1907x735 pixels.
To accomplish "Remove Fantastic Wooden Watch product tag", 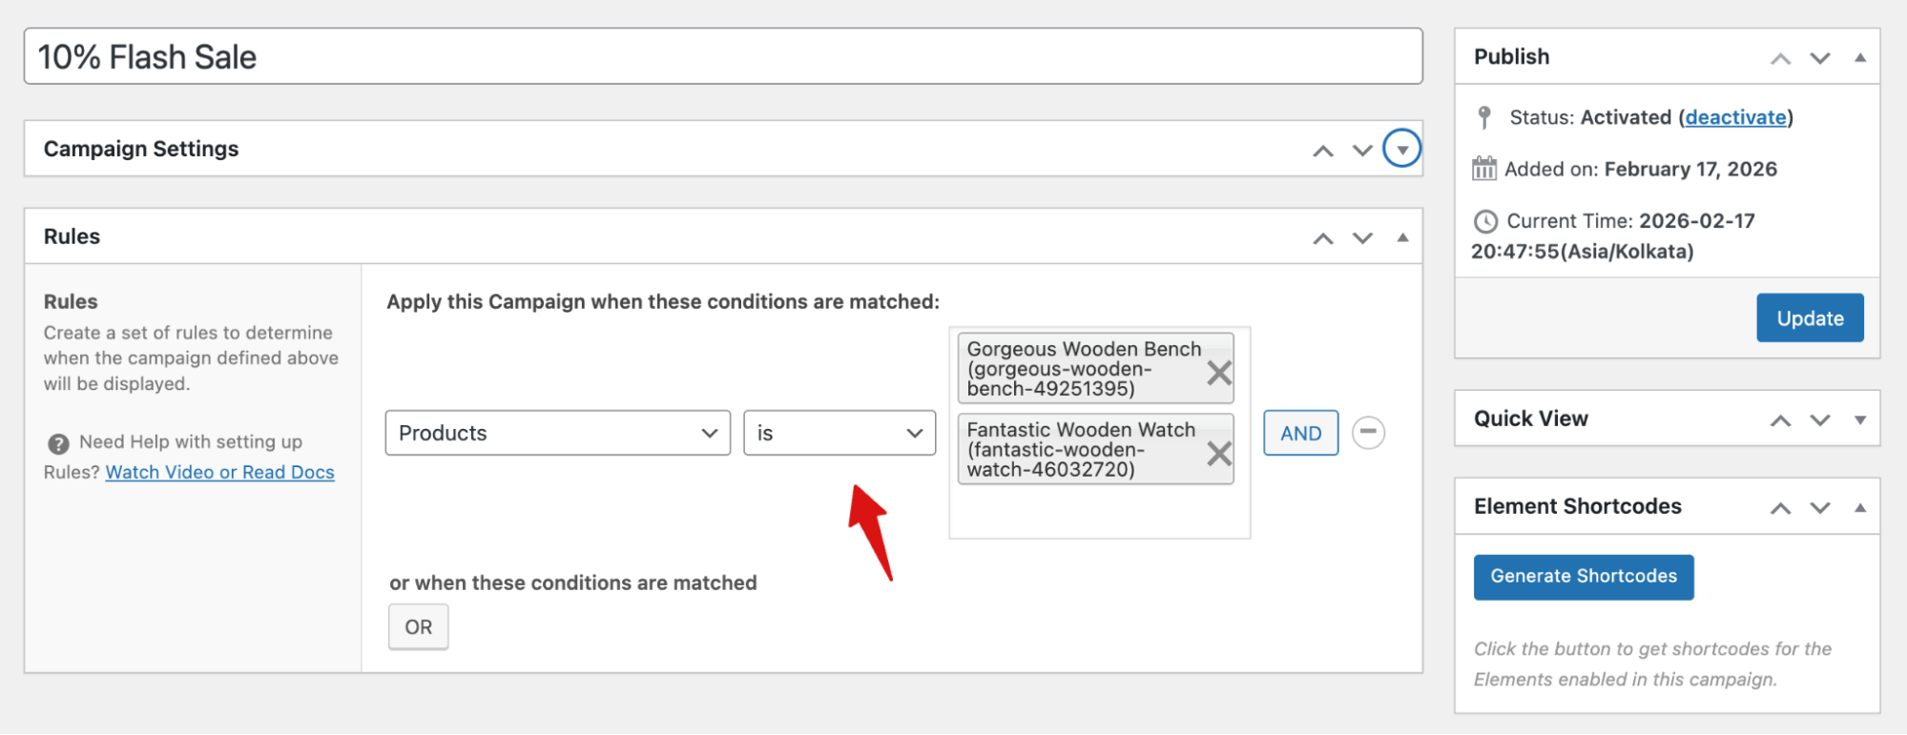I will pos(1218,454).
